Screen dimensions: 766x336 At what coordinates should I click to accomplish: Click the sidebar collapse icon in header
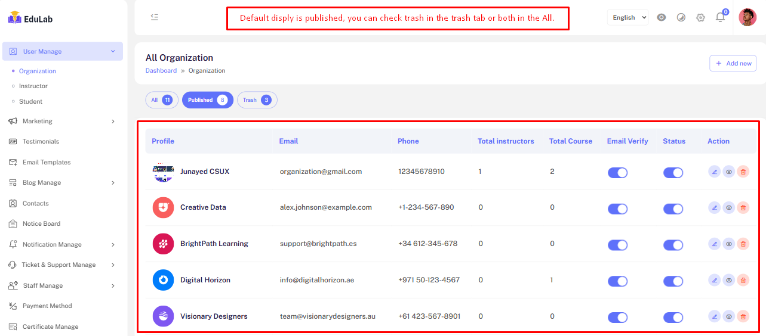coord(155,17)
